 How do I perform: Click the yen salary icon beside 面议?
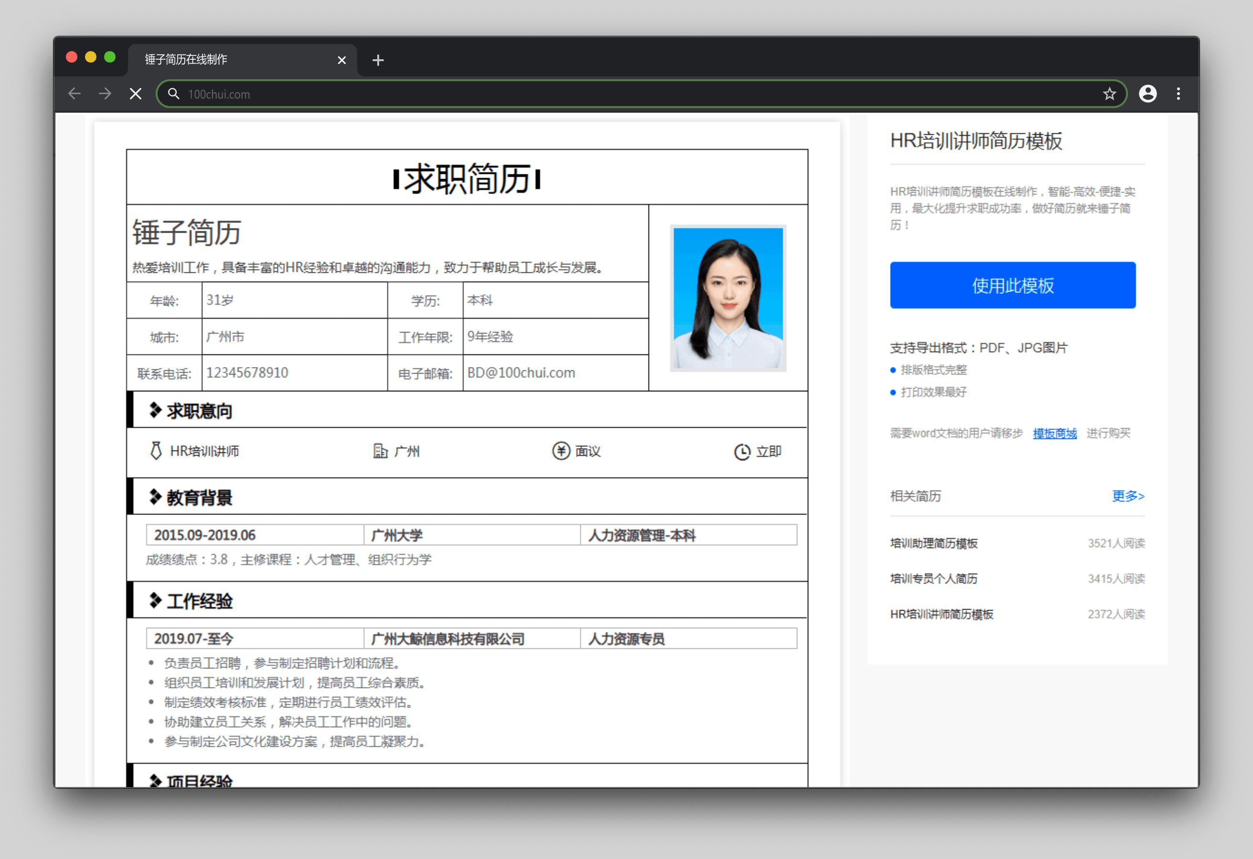561,451
